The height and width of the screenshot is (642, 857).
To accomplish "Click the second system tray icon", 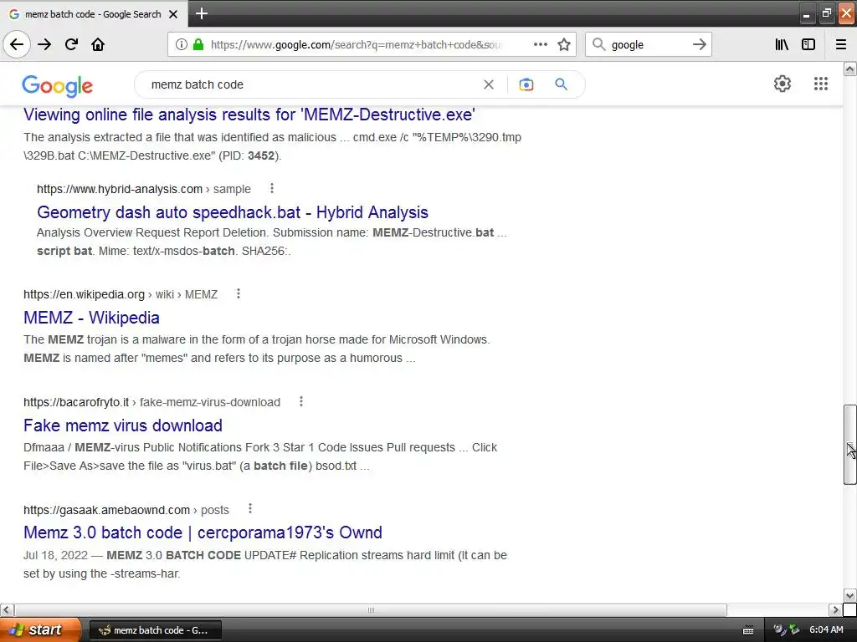I will click(794, 630).
